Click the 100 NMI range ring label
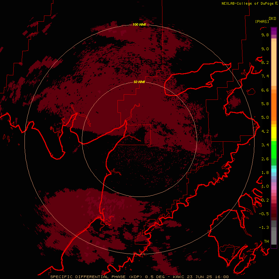 139,24
